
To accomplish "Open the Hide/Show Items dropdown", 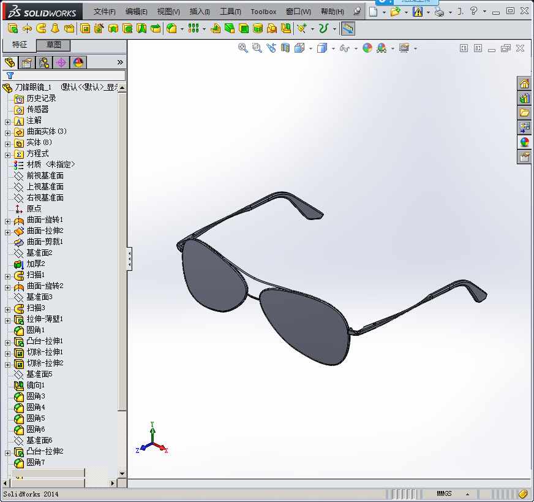I will [356, 48].
